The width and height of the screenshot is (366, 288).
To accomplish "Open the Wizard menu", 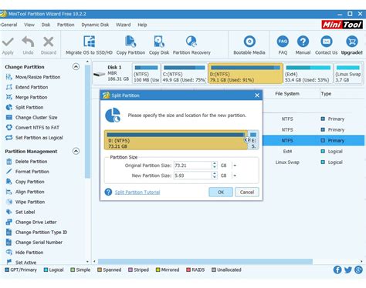I will coord(123,25).
